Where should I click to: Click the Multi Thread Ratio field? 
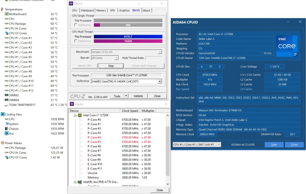click(x=154, y=58)
